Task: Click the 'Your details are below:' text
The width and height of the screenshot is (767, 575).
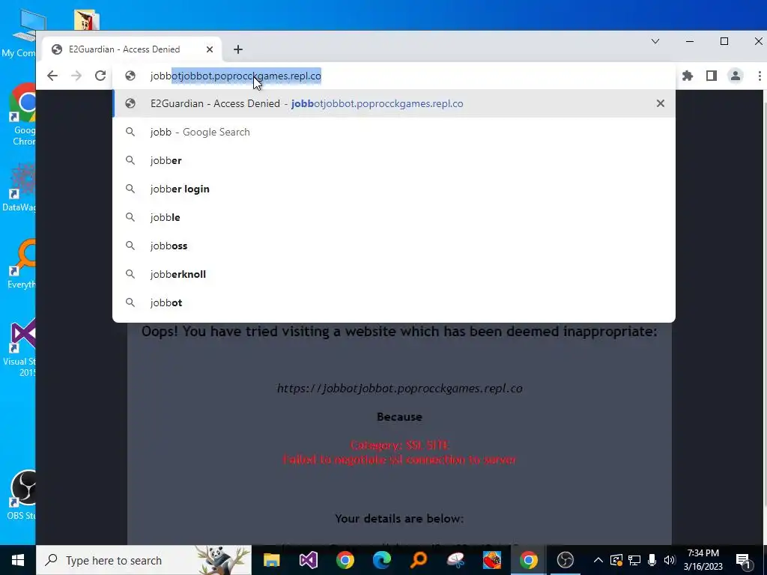Action: 399,518
